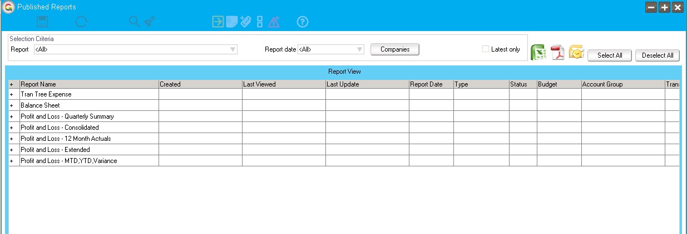Click the Deselect All button
Image resolution: width=687 pixels, height=234 pixels.
658,55
